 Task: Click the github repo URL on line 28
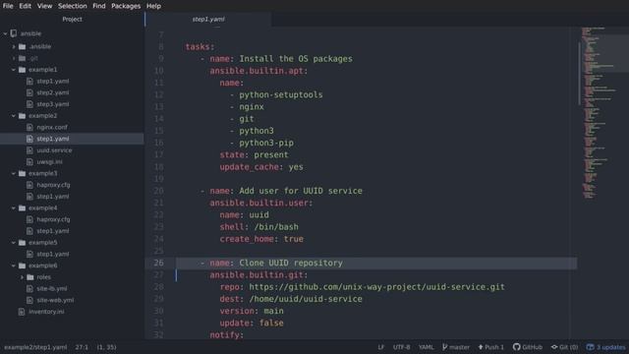376,287
